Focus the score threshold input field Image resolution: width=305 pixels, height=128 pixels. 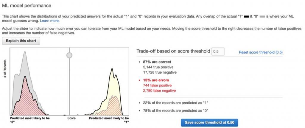[218, 52]
